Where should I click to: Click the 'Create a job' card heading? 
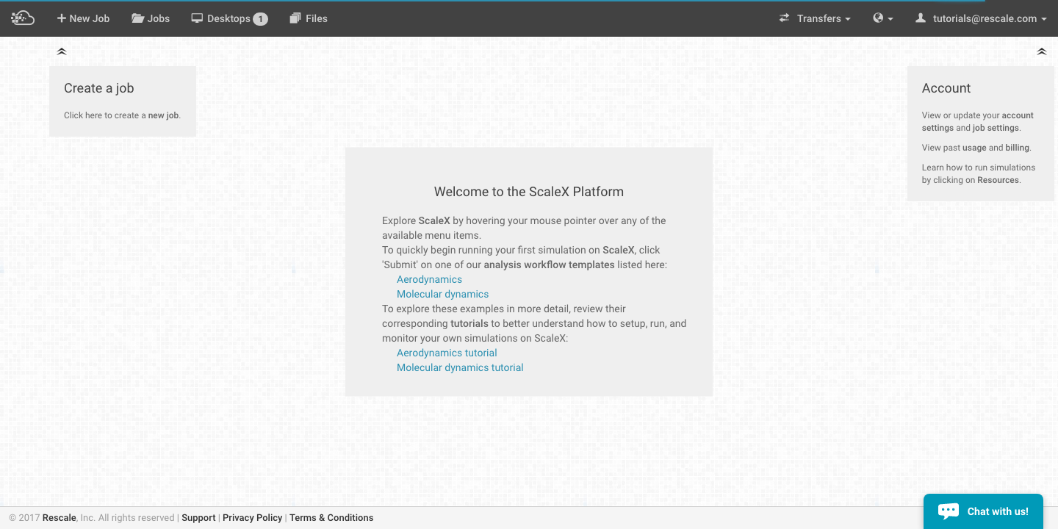(99, 88)
